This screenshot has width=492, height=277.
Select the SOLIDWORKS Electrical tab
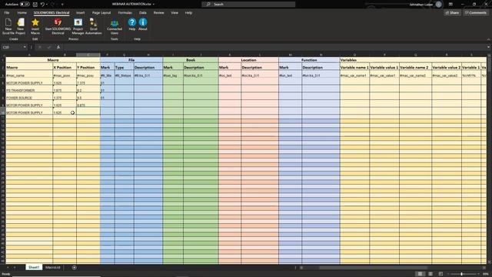[52, 13]
